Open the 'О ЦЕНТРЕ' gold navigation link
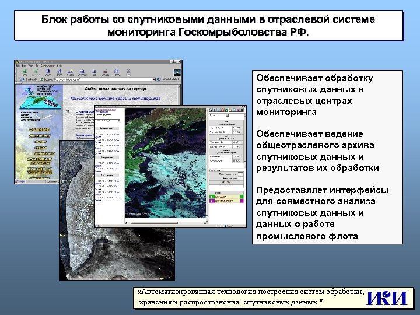The image size is (420, 315). pyautogui.click(x=39, y=129)
